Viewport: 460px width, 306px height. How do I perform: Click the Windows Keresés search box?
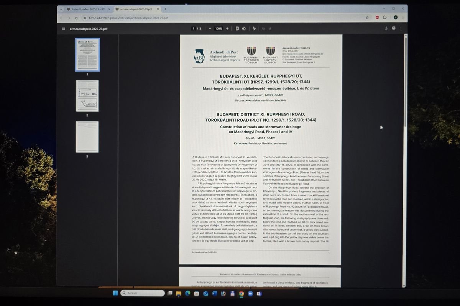tap(142, 293)
